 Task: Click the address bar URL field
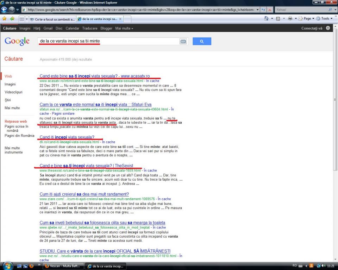(x=139, y=10)
